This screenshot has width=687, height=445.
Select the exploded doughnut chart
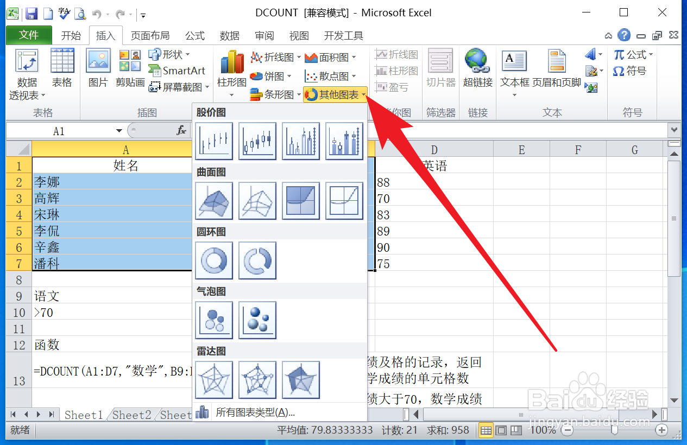(257, 260)
